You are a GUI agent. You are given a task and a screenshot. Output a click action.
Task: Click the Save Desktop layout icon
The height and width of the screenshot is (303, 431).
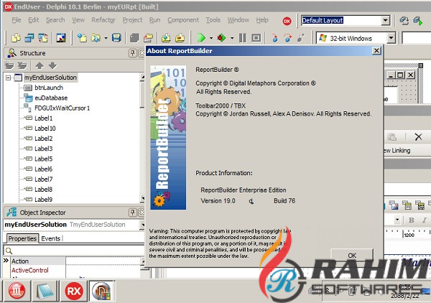click(x=404, y=21)
